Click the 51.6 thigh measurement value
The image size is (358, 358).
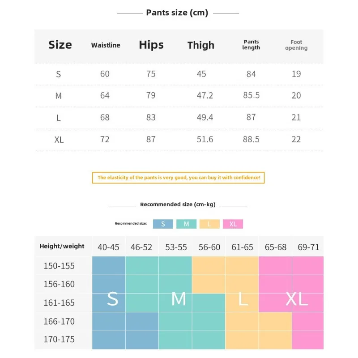[205, 140]
